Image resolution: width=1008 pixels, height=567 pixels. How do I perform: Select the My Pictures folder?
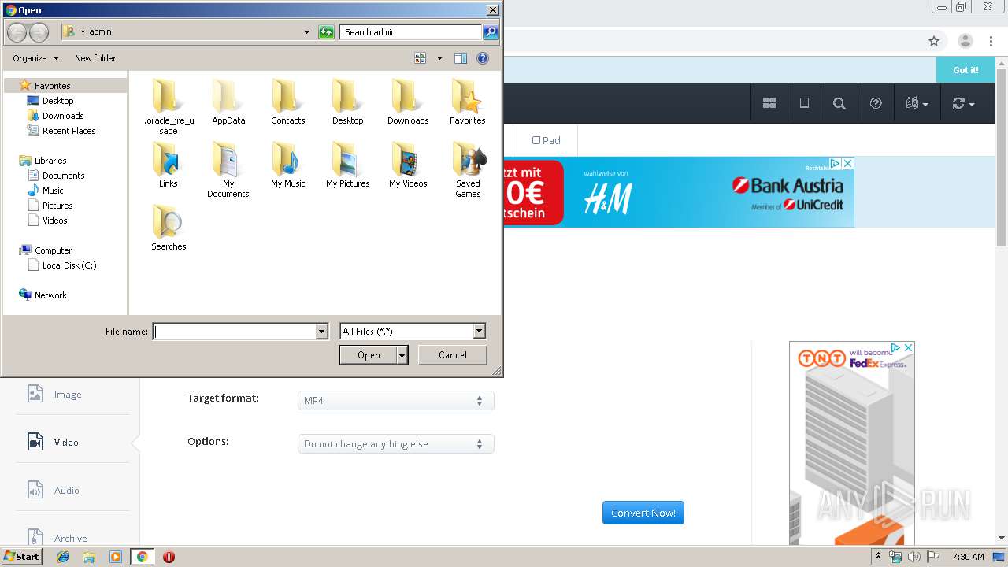tap(348, 165)
